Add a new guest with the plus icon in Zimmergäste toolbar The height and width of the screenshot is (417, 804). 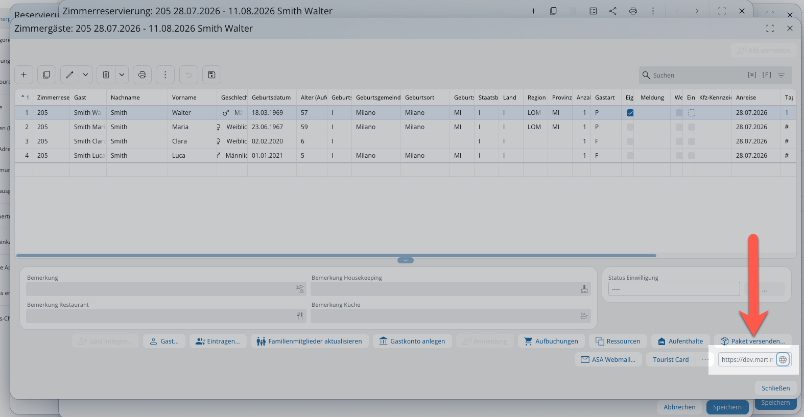pos(24,75)
